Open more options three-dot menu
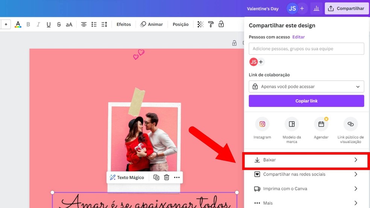 click(177, 177)
